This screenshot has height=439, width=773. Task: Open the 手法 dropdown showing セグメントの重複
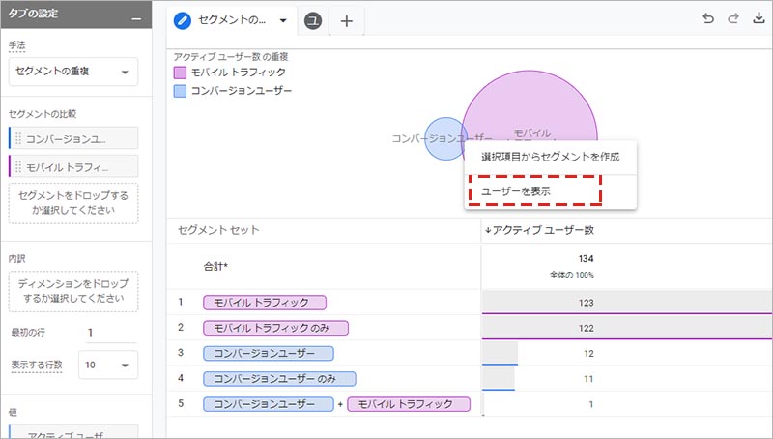pyautogui.click(x=73, y=72)
